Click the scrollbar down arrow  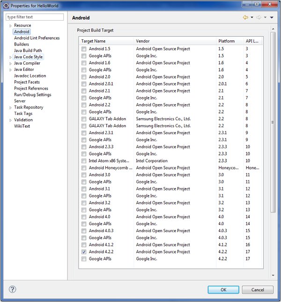(x=273, y=275)
